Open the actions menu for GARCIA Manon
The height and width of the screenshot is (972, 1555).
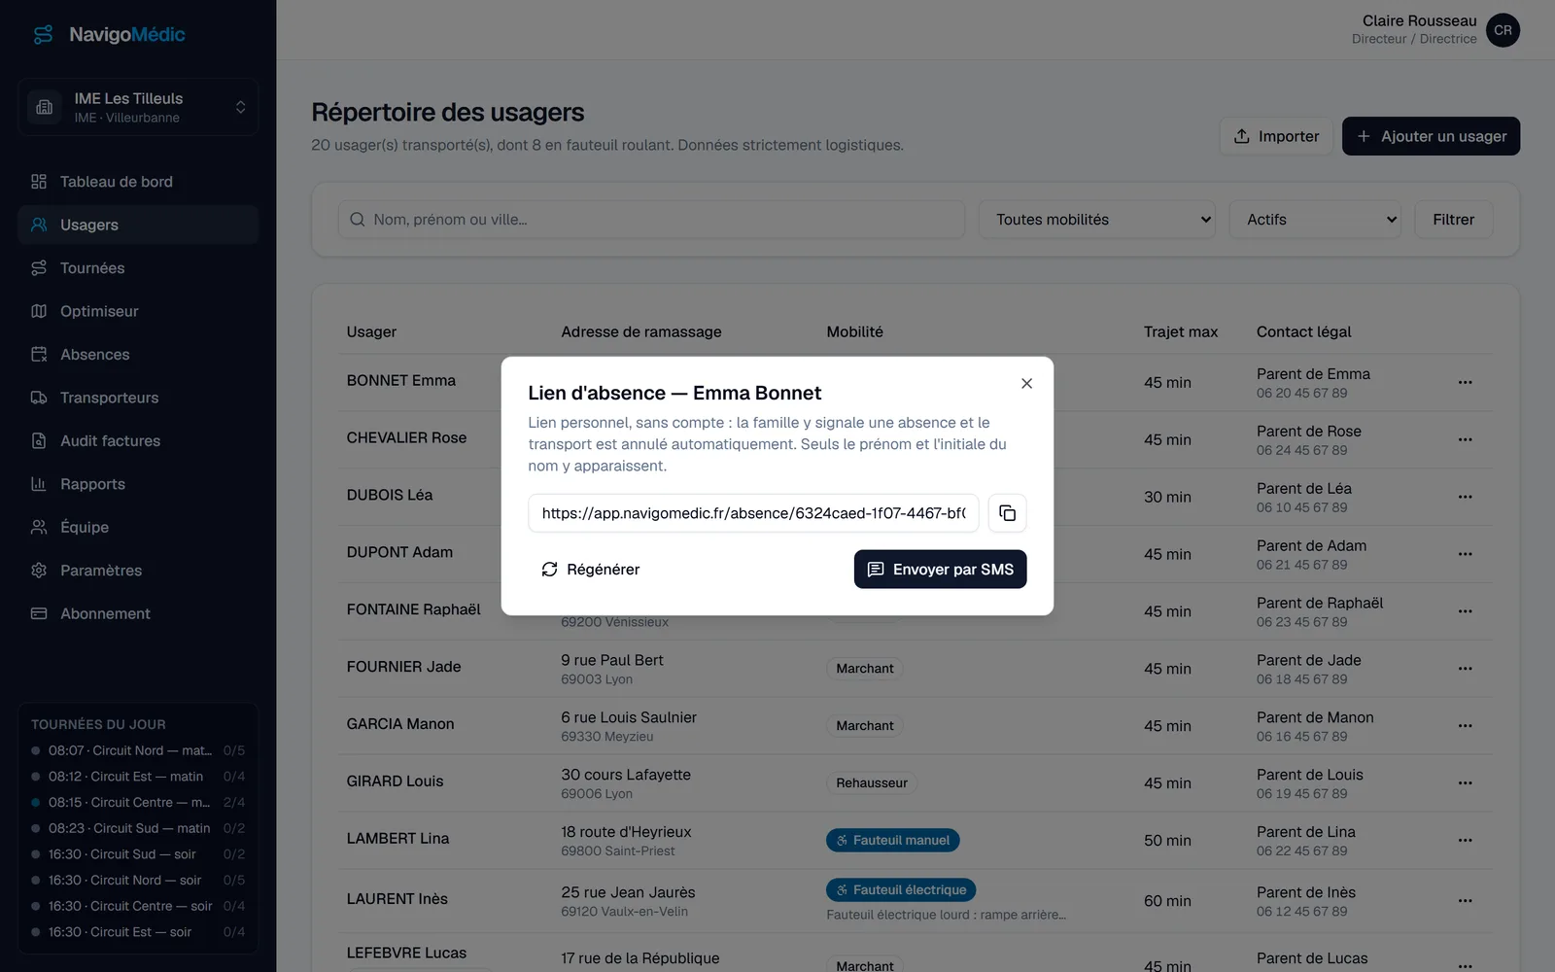click(x=1465, y=726)
